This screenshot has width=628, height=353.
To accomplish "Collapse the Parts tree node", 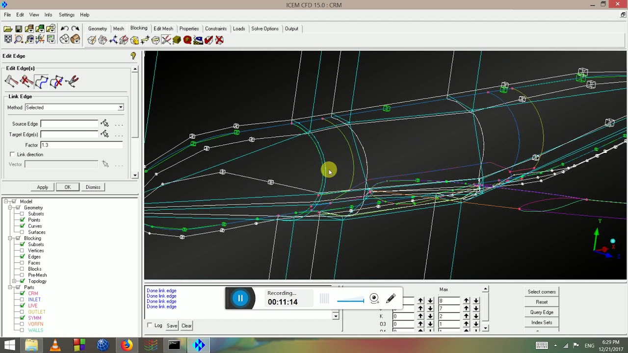I will [x=10, y=287].
